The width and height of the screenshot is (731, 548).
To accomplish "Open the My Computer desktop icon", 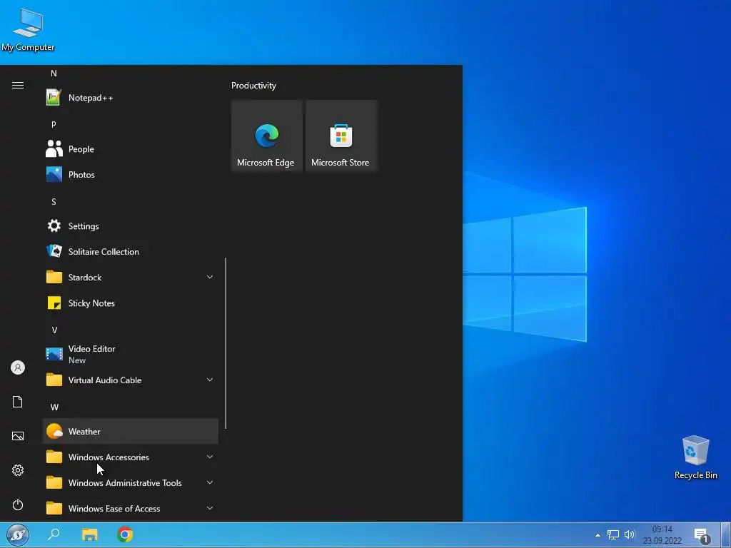I will [x=28, y=30].
